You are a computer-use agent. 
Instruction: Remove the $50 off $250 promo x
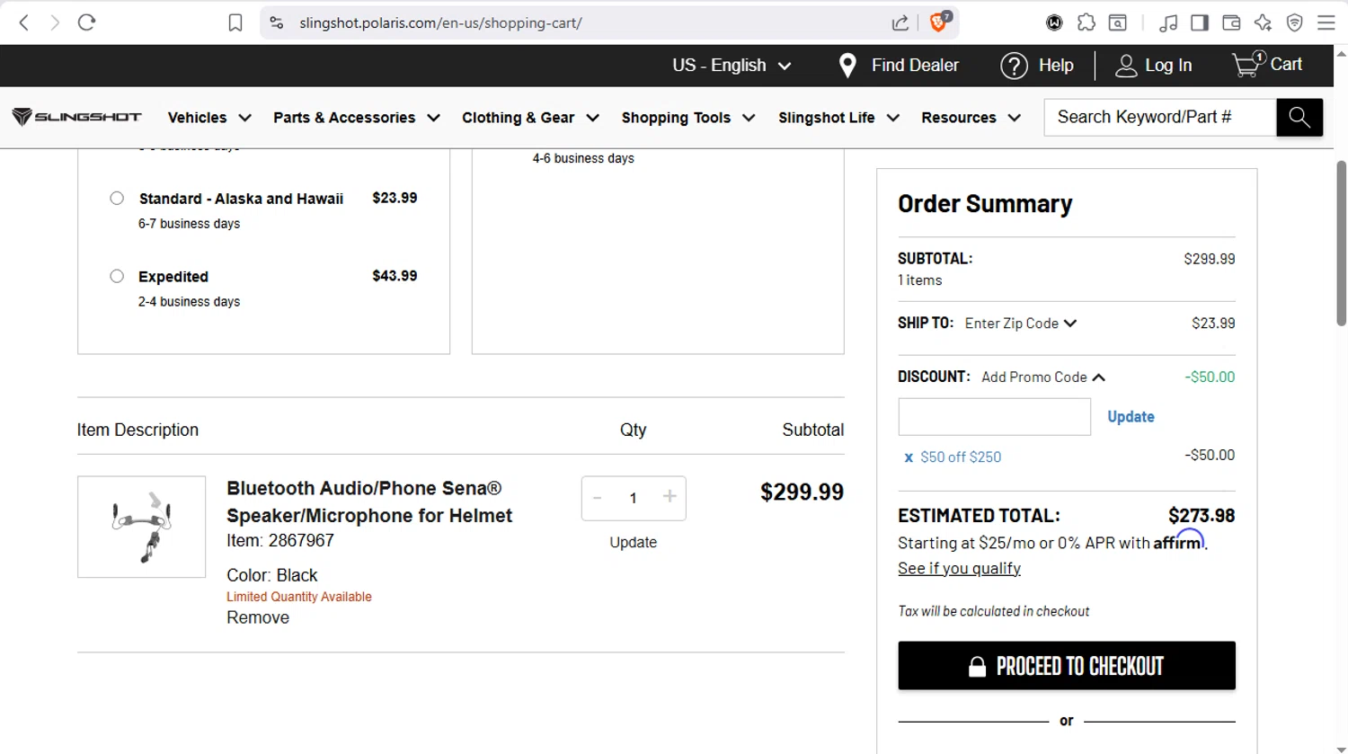click(909, 457)
